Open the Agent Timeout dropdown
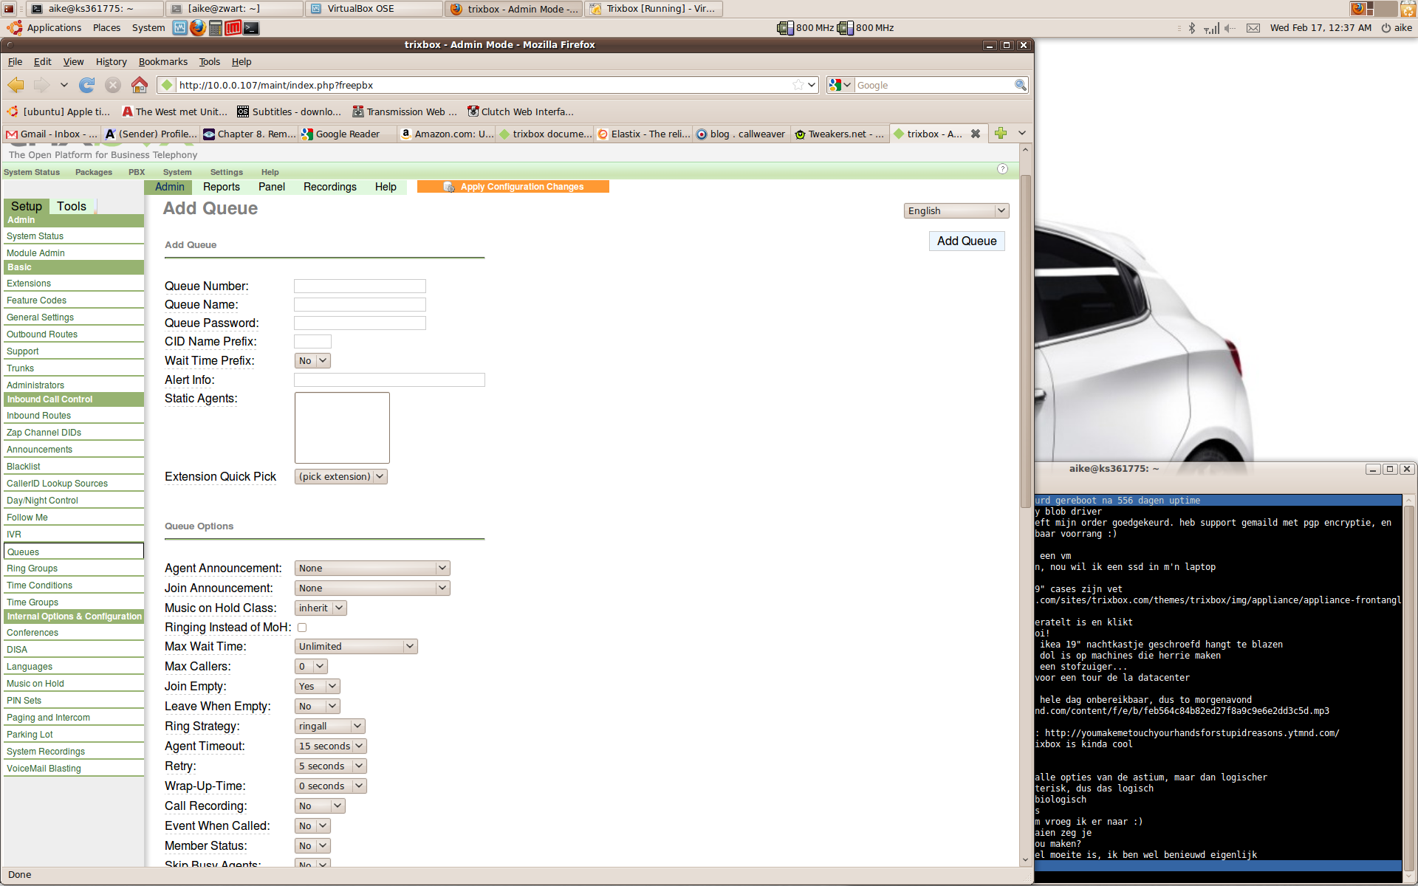 point(331,746)
